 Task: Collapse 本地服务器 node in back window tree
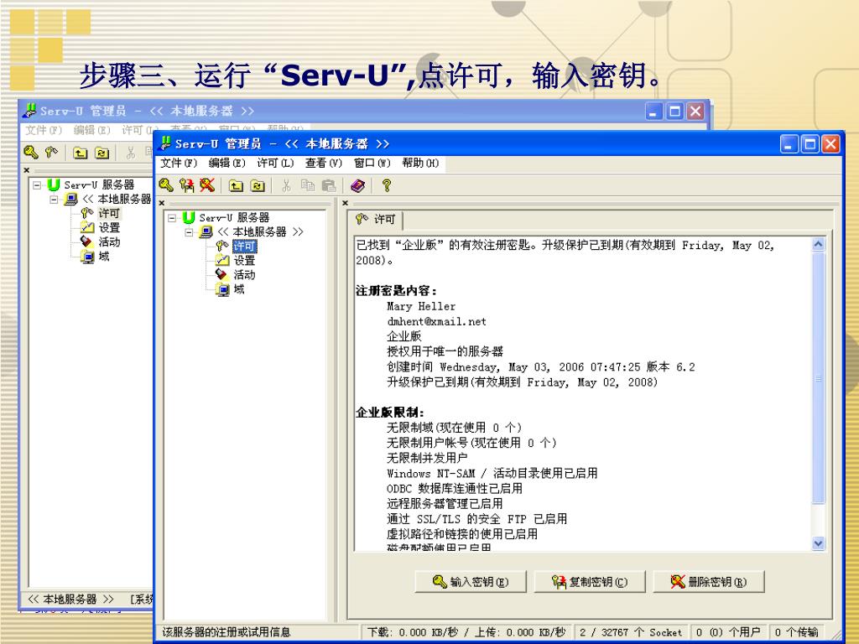tap(54, 200)
